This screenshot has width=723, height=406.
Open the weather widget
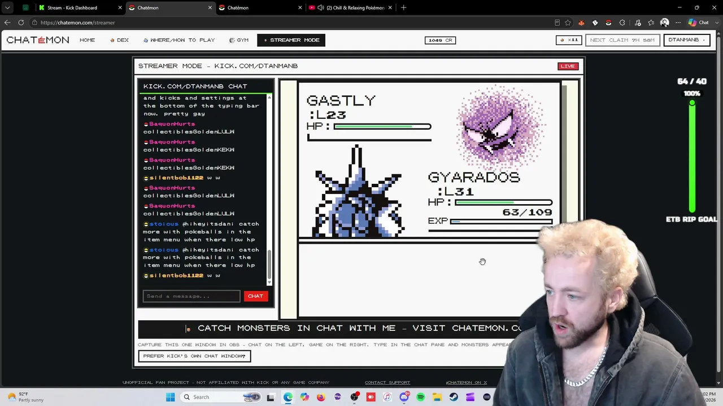click(x=24, y=397)
